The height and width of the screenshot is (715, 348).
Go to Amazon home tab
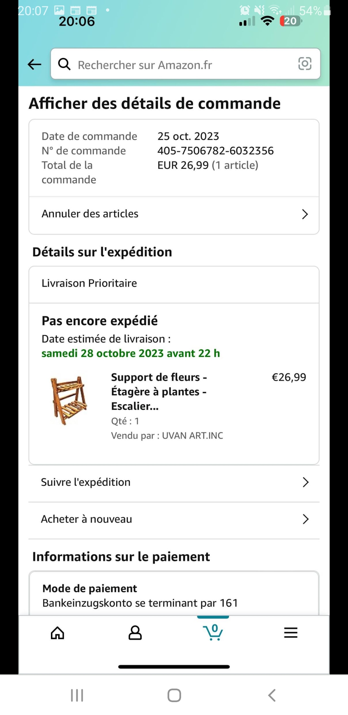pyautogui.click(x=58, y=633)
